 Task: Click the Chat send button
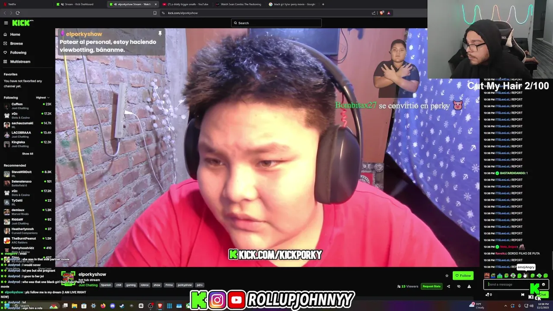(x=543, y=295)
